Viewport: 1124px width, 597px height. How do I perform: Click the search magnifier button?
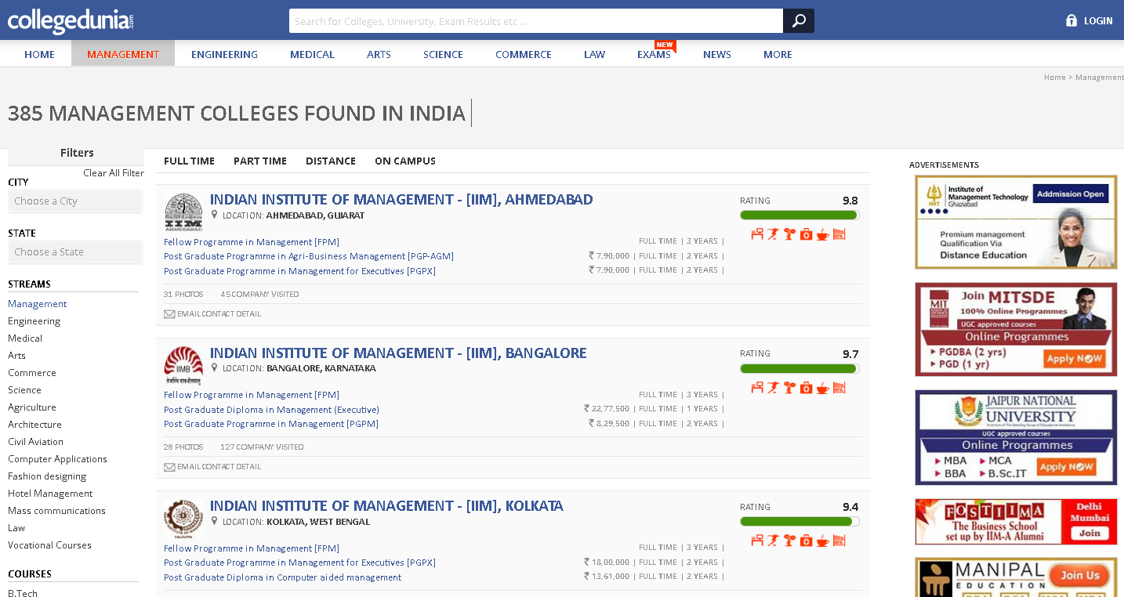799,21
